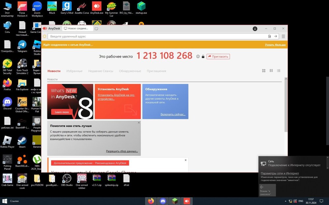Image resolution: width=329 pixels, height=205 pixels.
Task: Click Включить сейчас link on discovery card
Action: click(x=173, y=114)
